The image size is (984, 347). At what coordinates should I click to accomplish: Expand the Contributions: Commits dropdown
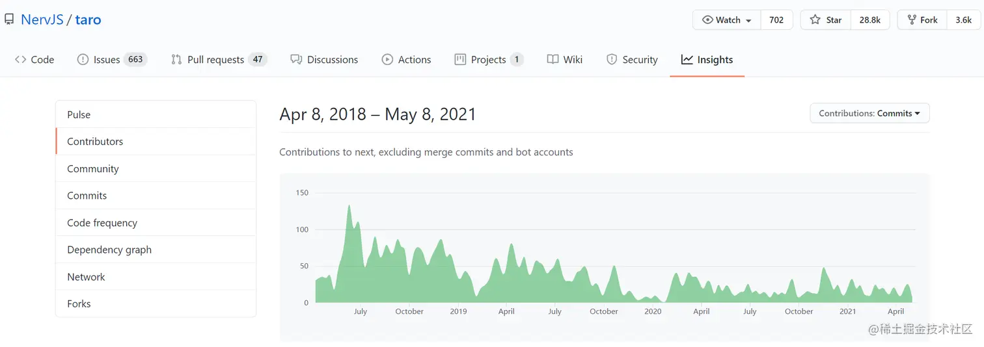point(869,113)
